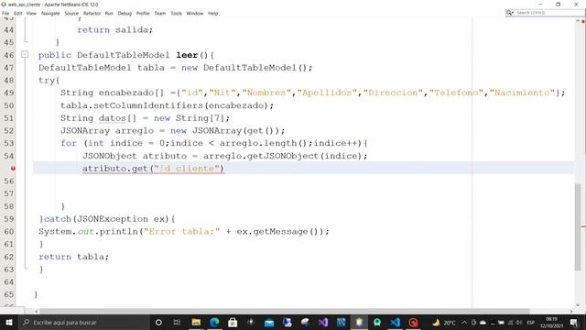The height and width of the screenshot is (330, 586).
Task: Click the search magnifier dropdown icon
Action: [x=510, y=13]
